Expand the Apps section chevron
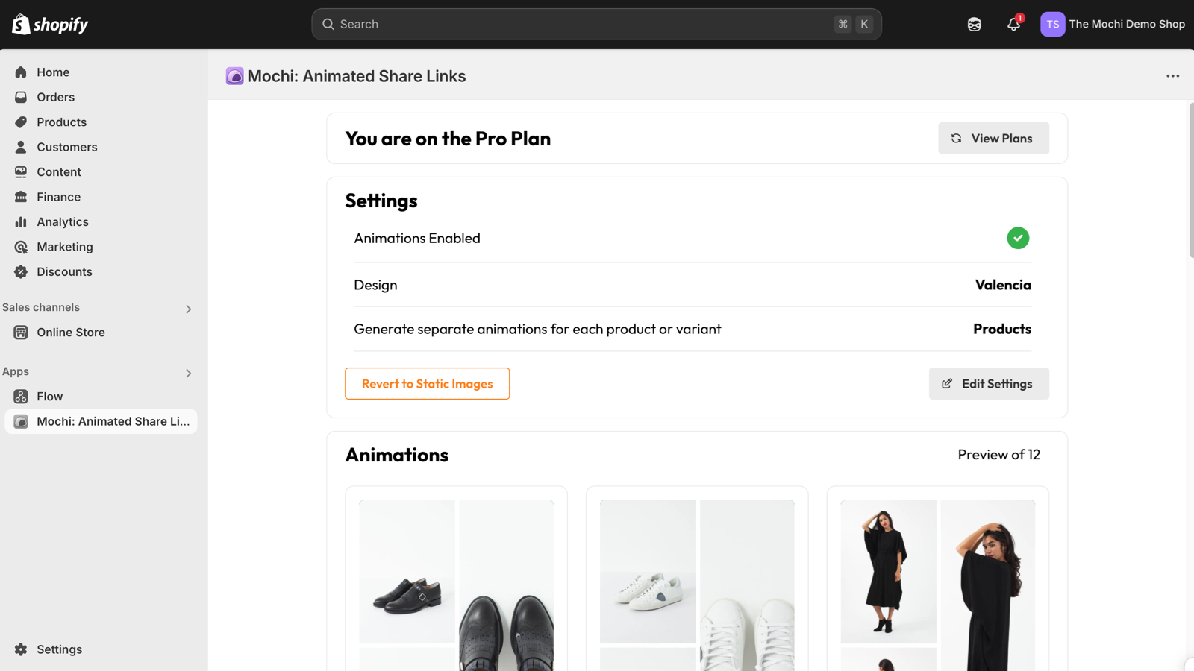This screenshot has height=671, width=1194. 188,373
